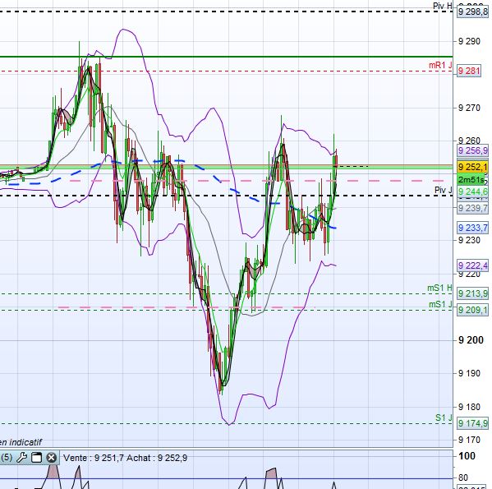The image size is (492, 489).
Task: Select the mR1 J resistance label
Action: tap(440, 65)
